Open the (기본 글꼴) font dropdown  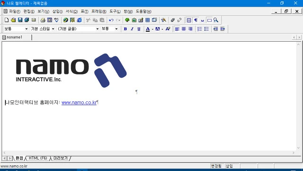coord(78,29)
